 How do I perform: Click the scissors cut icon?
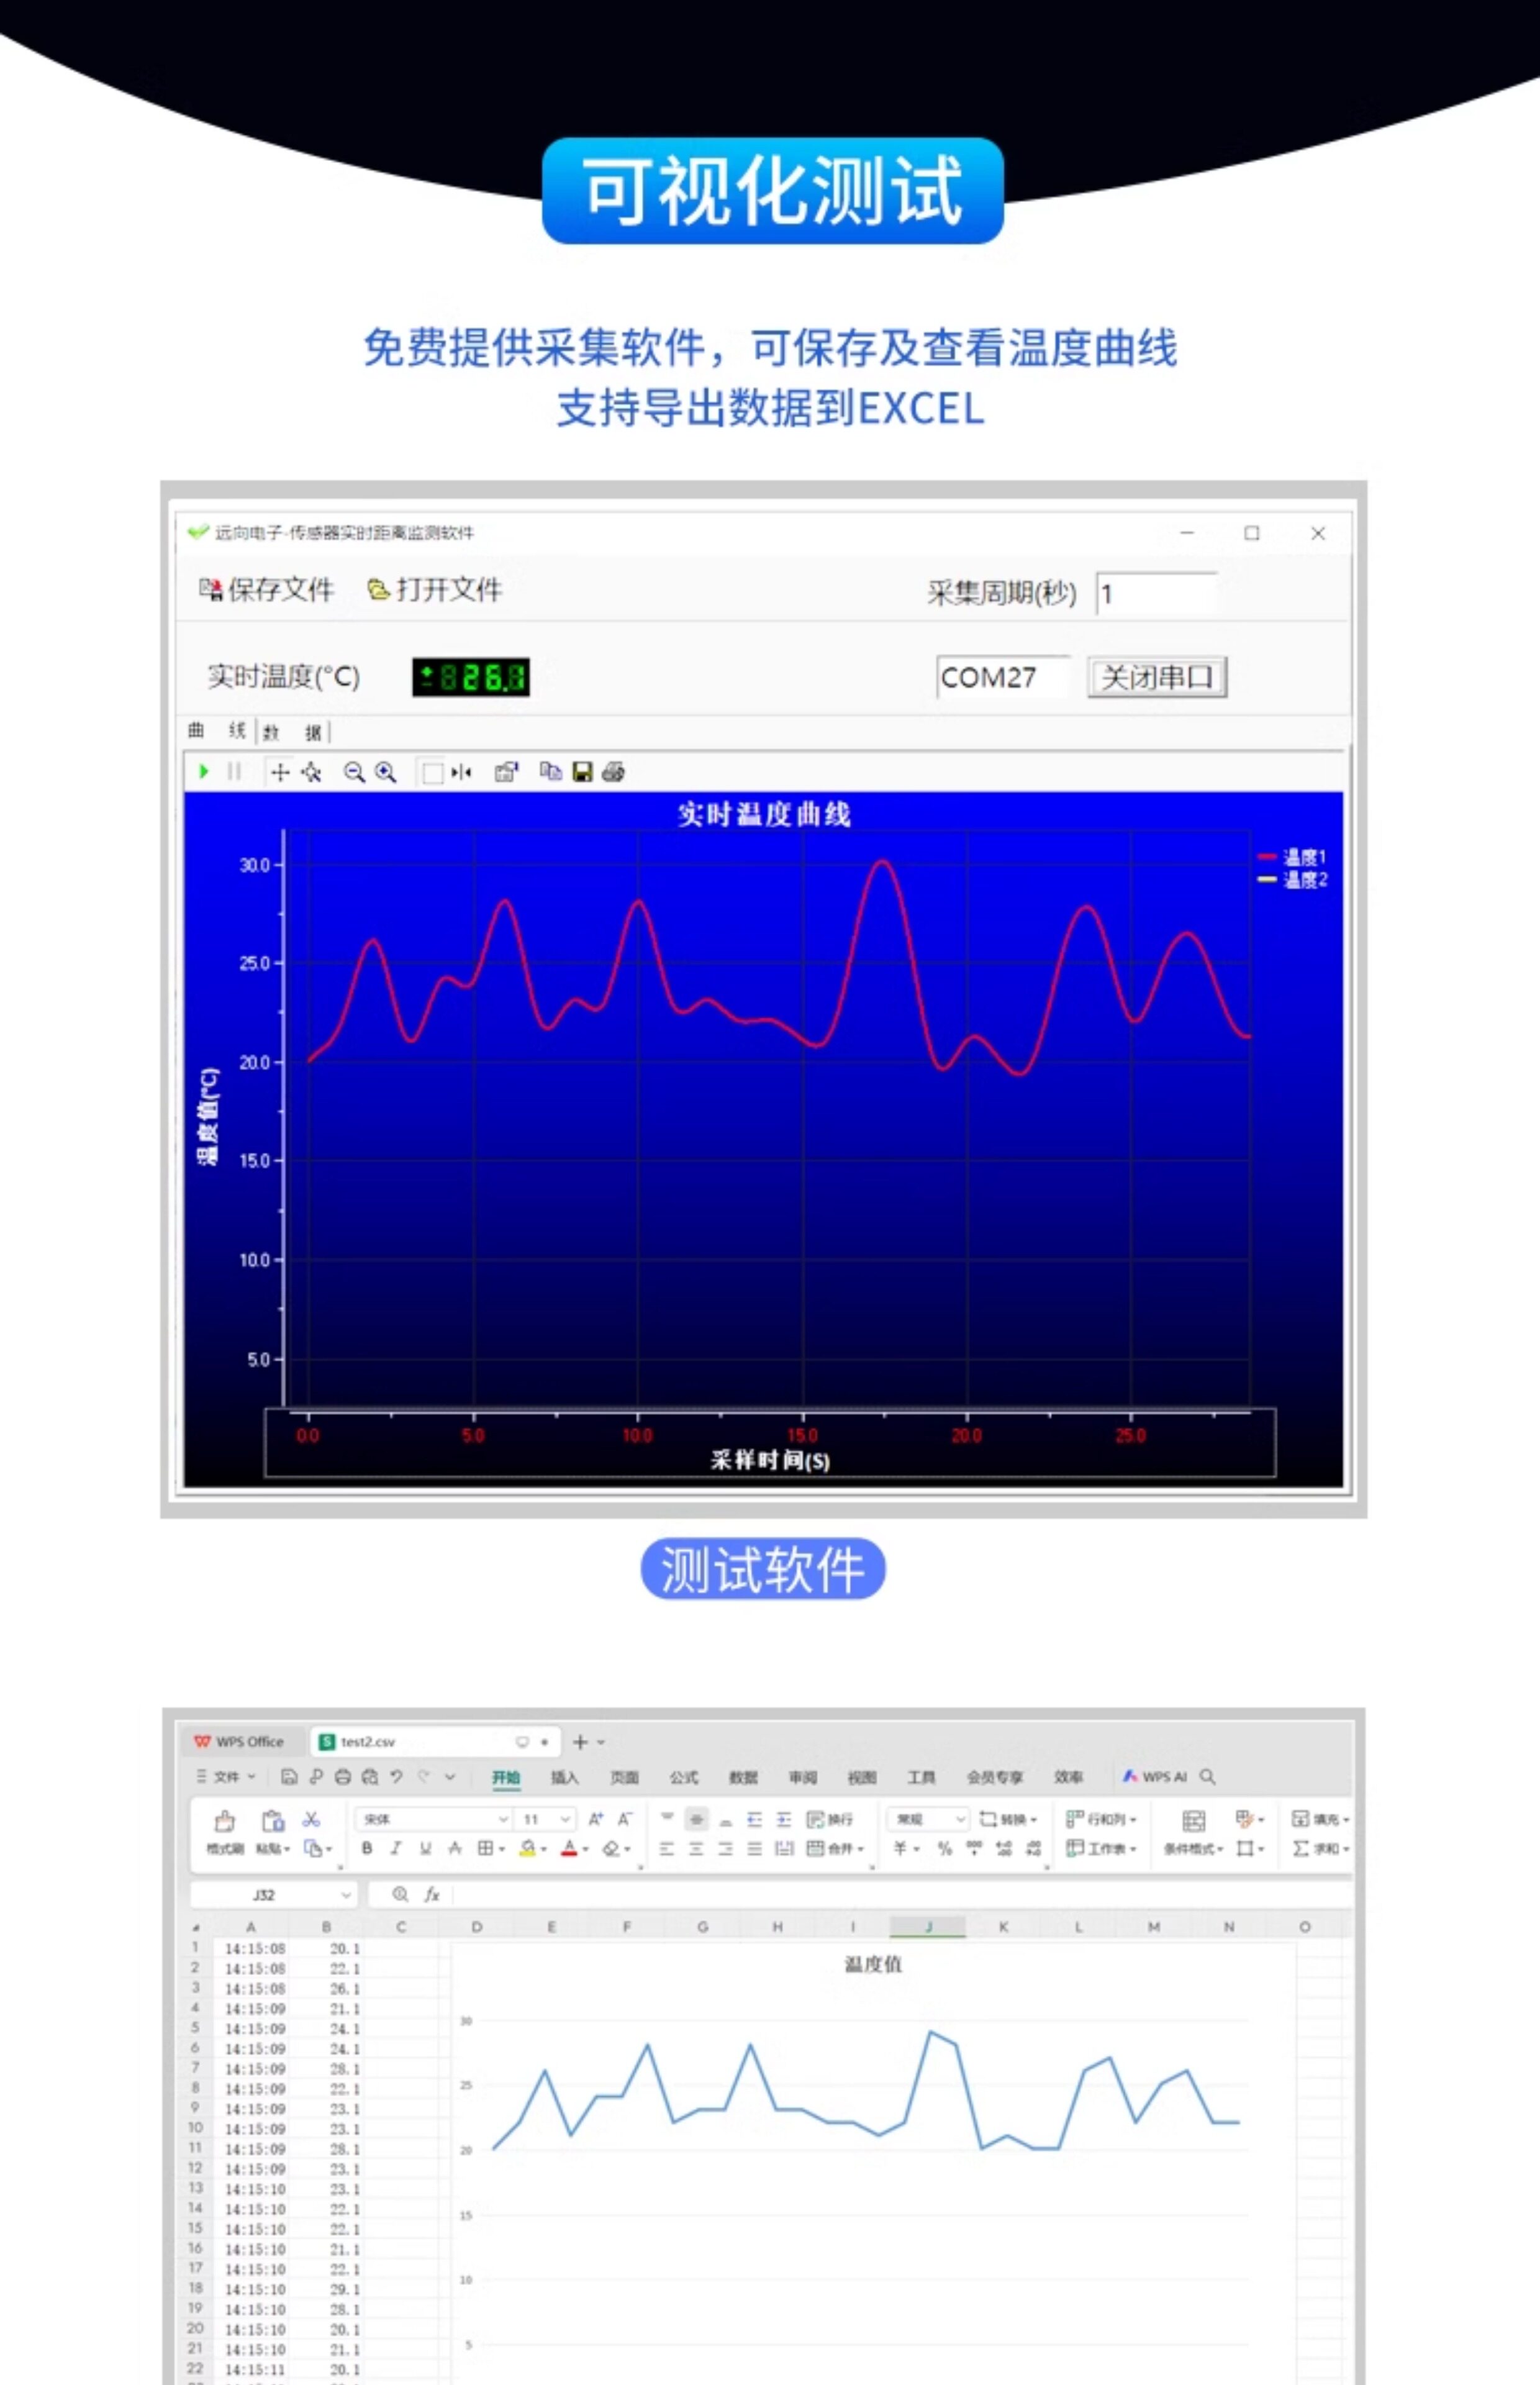tap(312, 1819)
